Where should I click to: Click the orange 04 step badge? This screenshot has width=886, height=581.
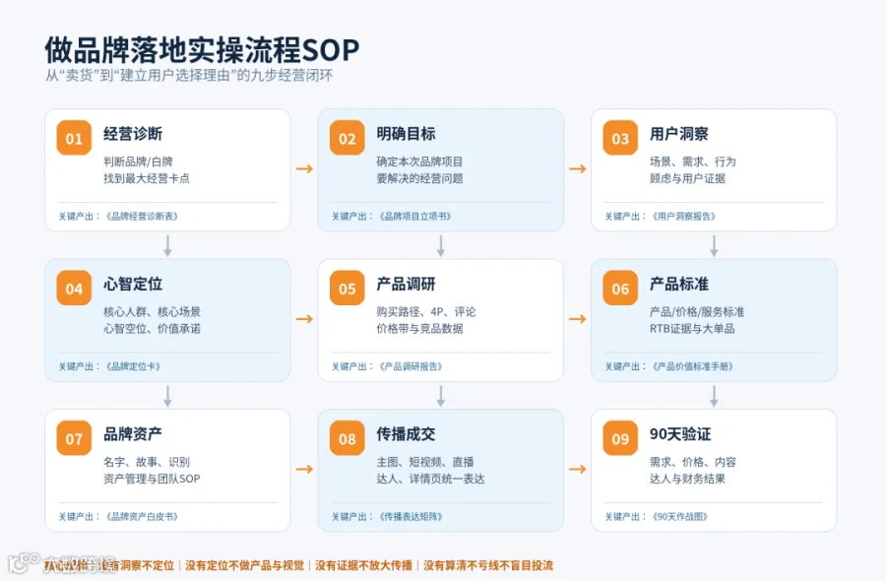(x=74, y=289)
